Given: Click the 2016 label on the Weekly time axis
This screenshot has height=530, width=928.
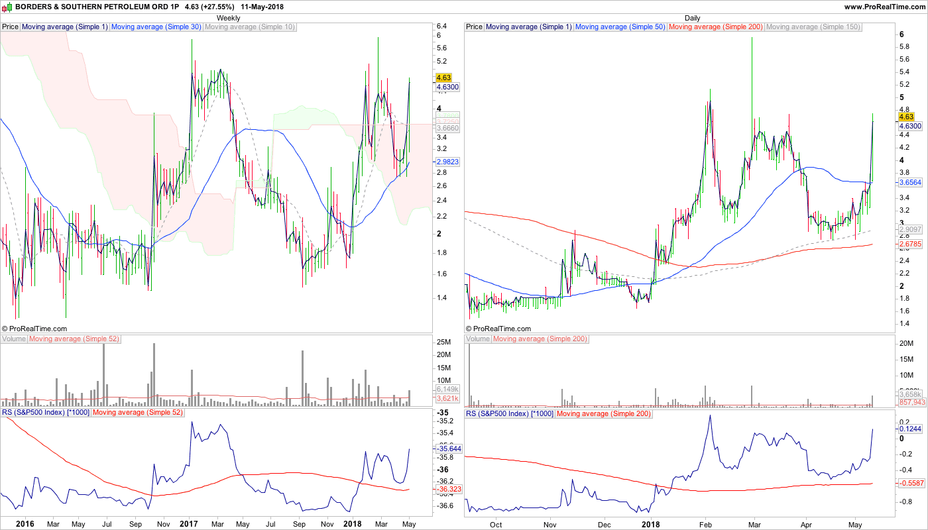Looking at the screenshot, I should pyautogui.click(x=25, y=523).
